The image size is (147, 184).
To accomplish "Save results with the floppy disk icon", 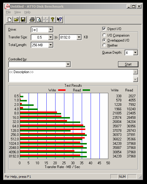I will [x=23, y=19].
